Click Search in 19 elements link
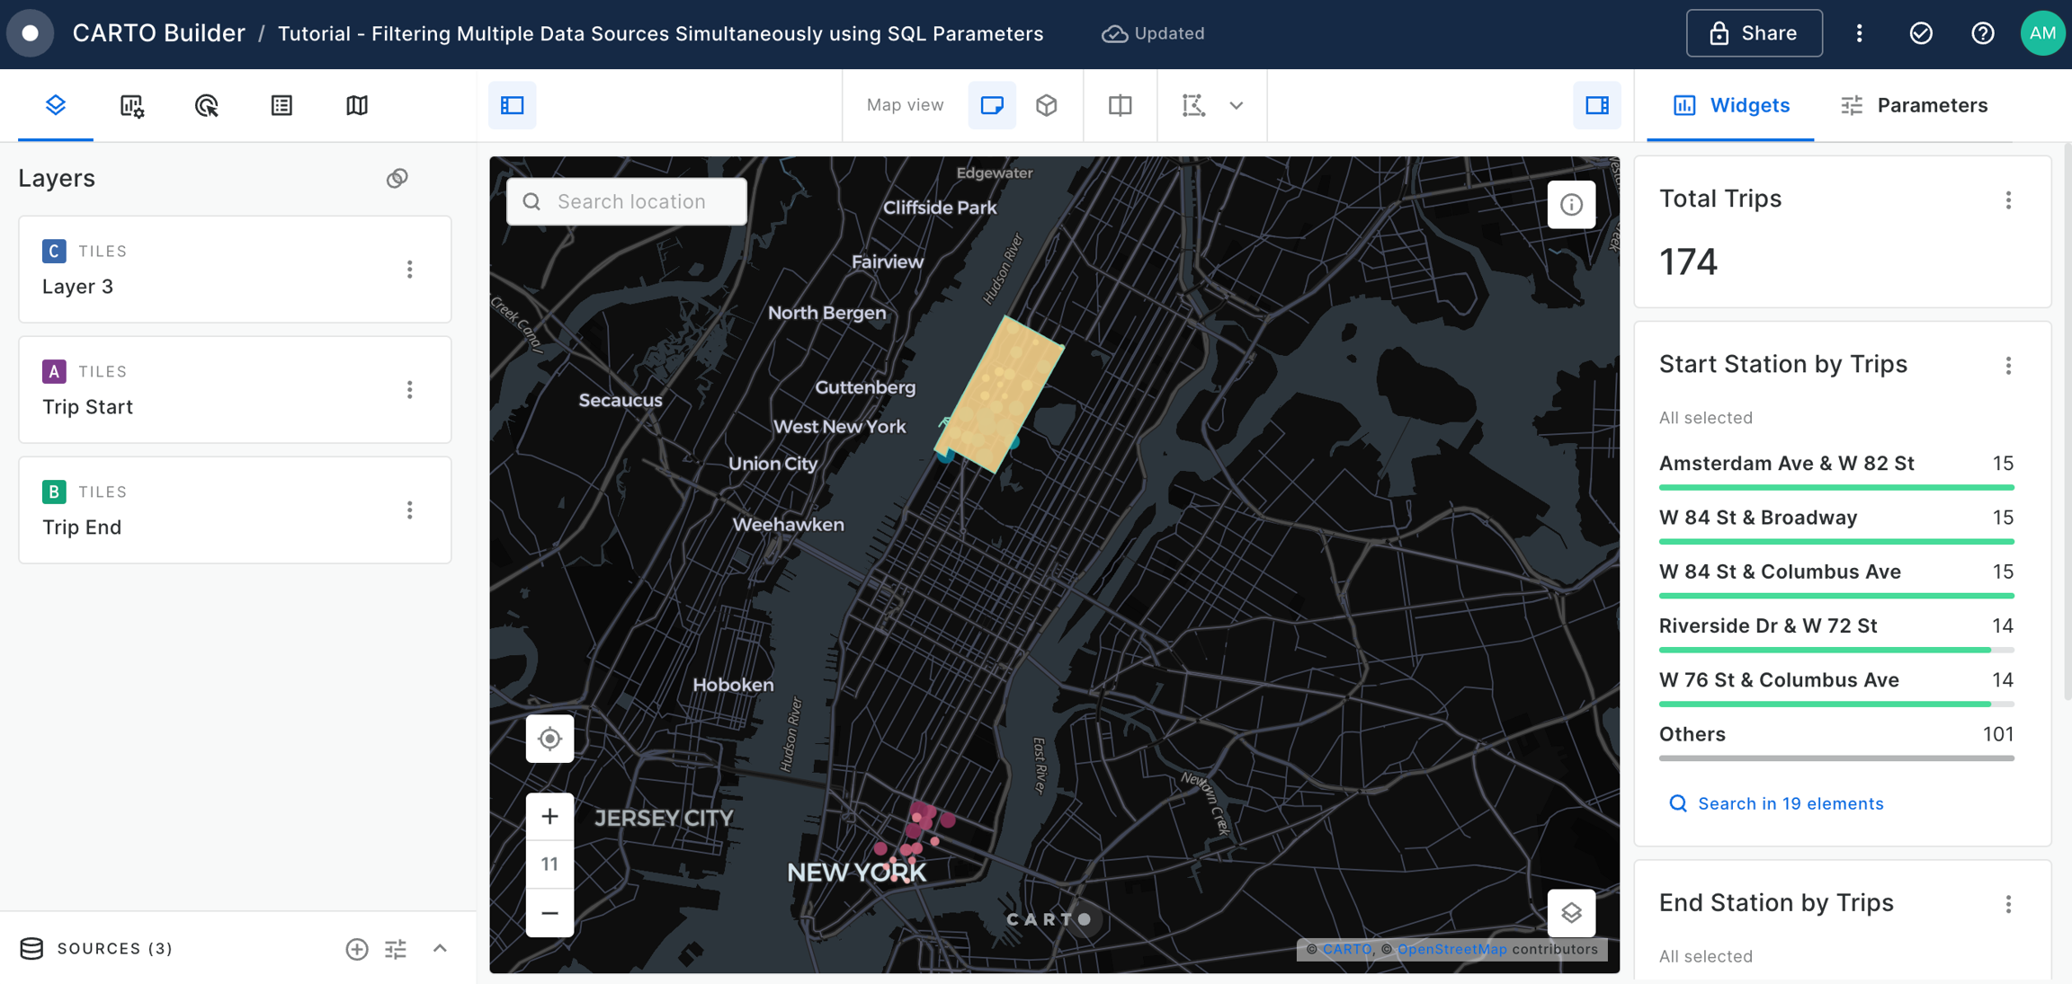 [1790, 803]
